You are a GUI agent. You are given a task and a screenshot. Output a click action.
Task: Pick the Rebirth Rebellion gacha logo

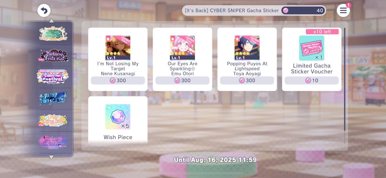pos(53,142)
